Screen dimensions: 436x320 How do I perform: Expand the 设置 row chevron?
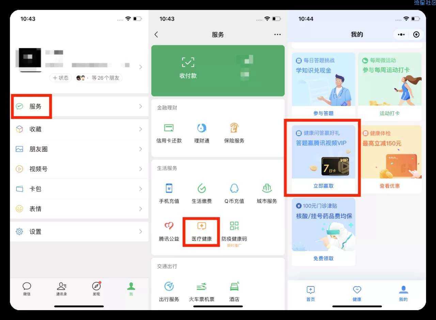point(141,231)
